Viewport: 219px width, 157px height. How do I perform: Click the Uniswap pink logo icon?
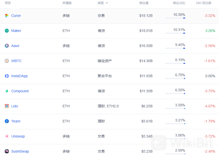click(7, 136)
